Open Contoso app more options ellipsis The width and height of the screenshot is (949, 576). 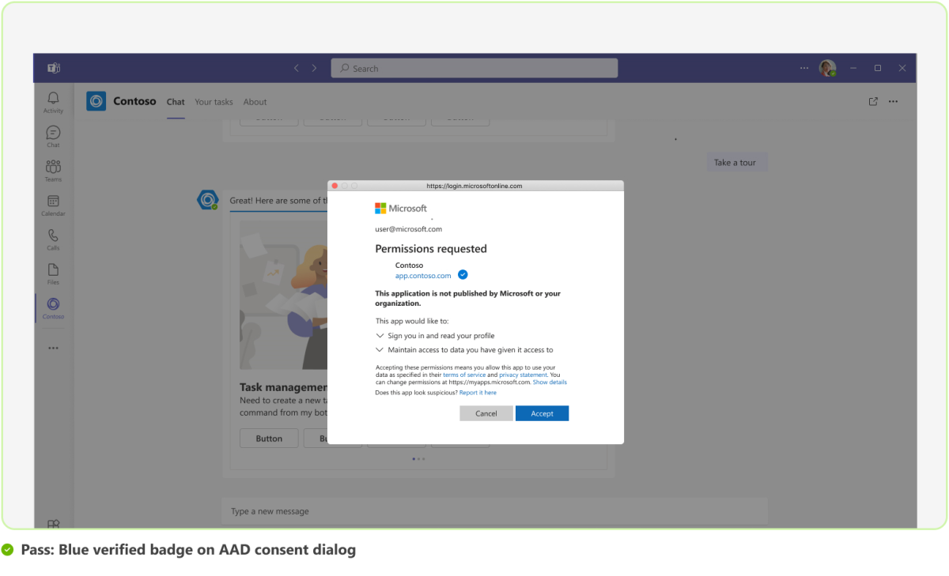893,101
